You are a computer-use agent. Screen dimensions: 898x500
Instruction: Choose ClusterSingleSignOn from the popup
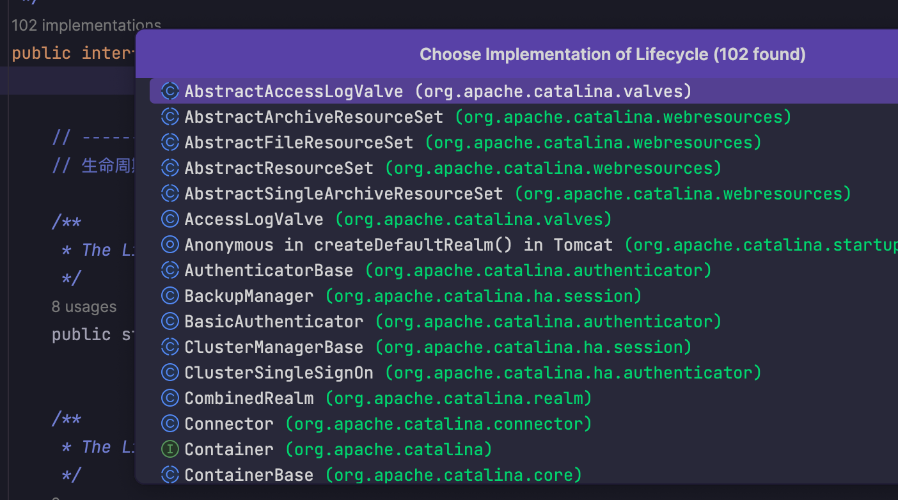tap(279, 373)
